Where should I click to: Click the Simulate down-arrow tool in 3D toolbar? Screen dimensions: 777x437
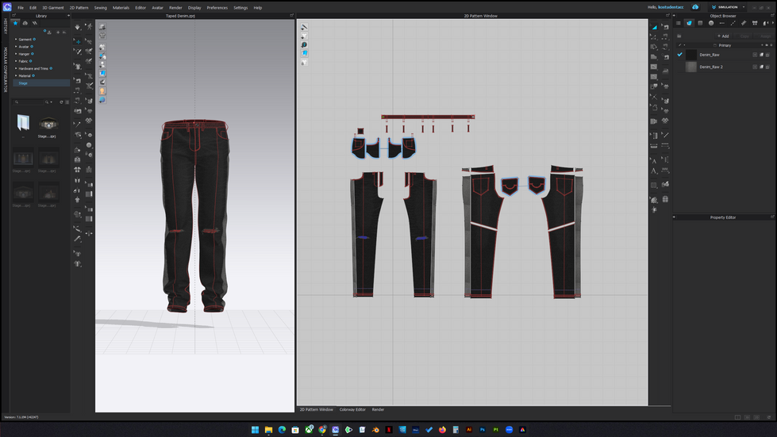coord(78,27)
